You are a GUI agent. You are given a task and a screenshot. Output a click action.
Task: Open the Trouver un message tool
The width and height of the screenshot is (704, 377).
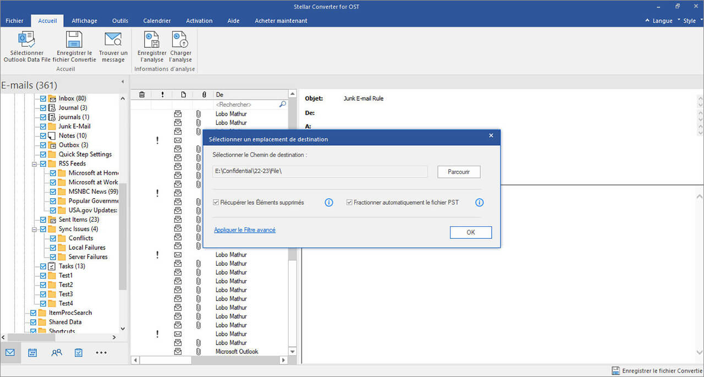(x=113, y=40)
